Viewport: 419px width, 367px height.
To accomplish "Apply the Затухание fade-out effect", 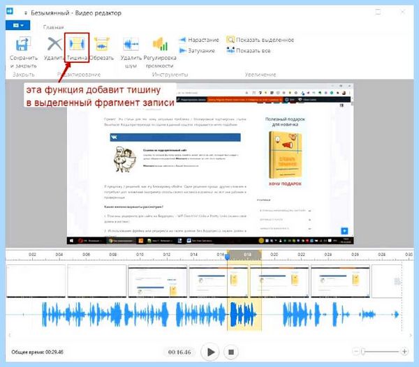I will point(197,50).
